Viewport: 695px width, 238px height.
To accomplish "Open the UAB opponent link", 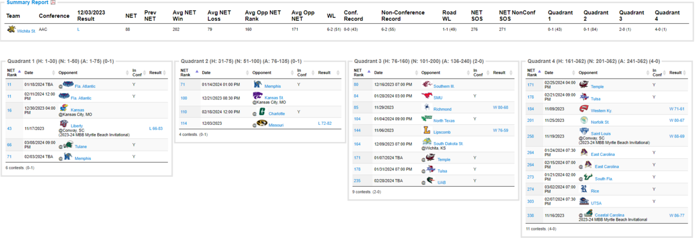I will pos(441,183).
